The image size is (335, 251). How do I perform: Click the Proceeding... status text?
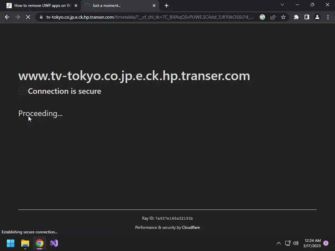point(40,113)
